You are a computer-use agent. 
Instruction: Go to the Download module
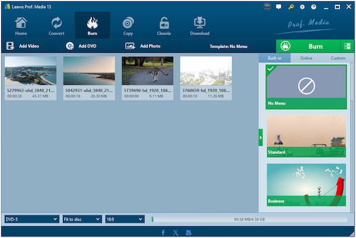pos(199,26)
